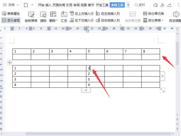Image resolution: width=181 pixels, height=136 pixels.
Task: Click the new document icon
Action: (26, 5)
